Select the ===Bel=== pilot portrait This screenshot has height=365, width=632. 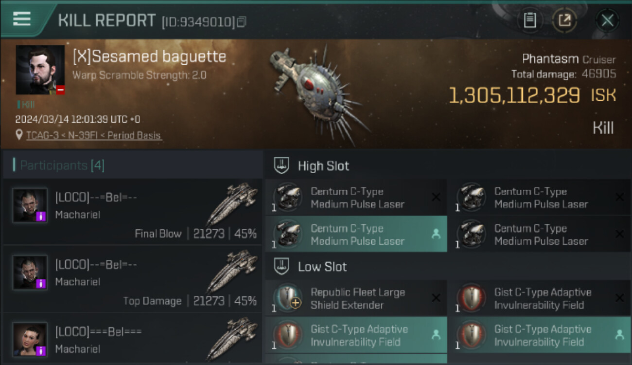pyautogui.click(x=30, y=339)
